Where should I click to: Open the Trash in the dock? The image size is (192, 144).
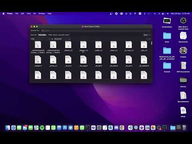(184, 128)
